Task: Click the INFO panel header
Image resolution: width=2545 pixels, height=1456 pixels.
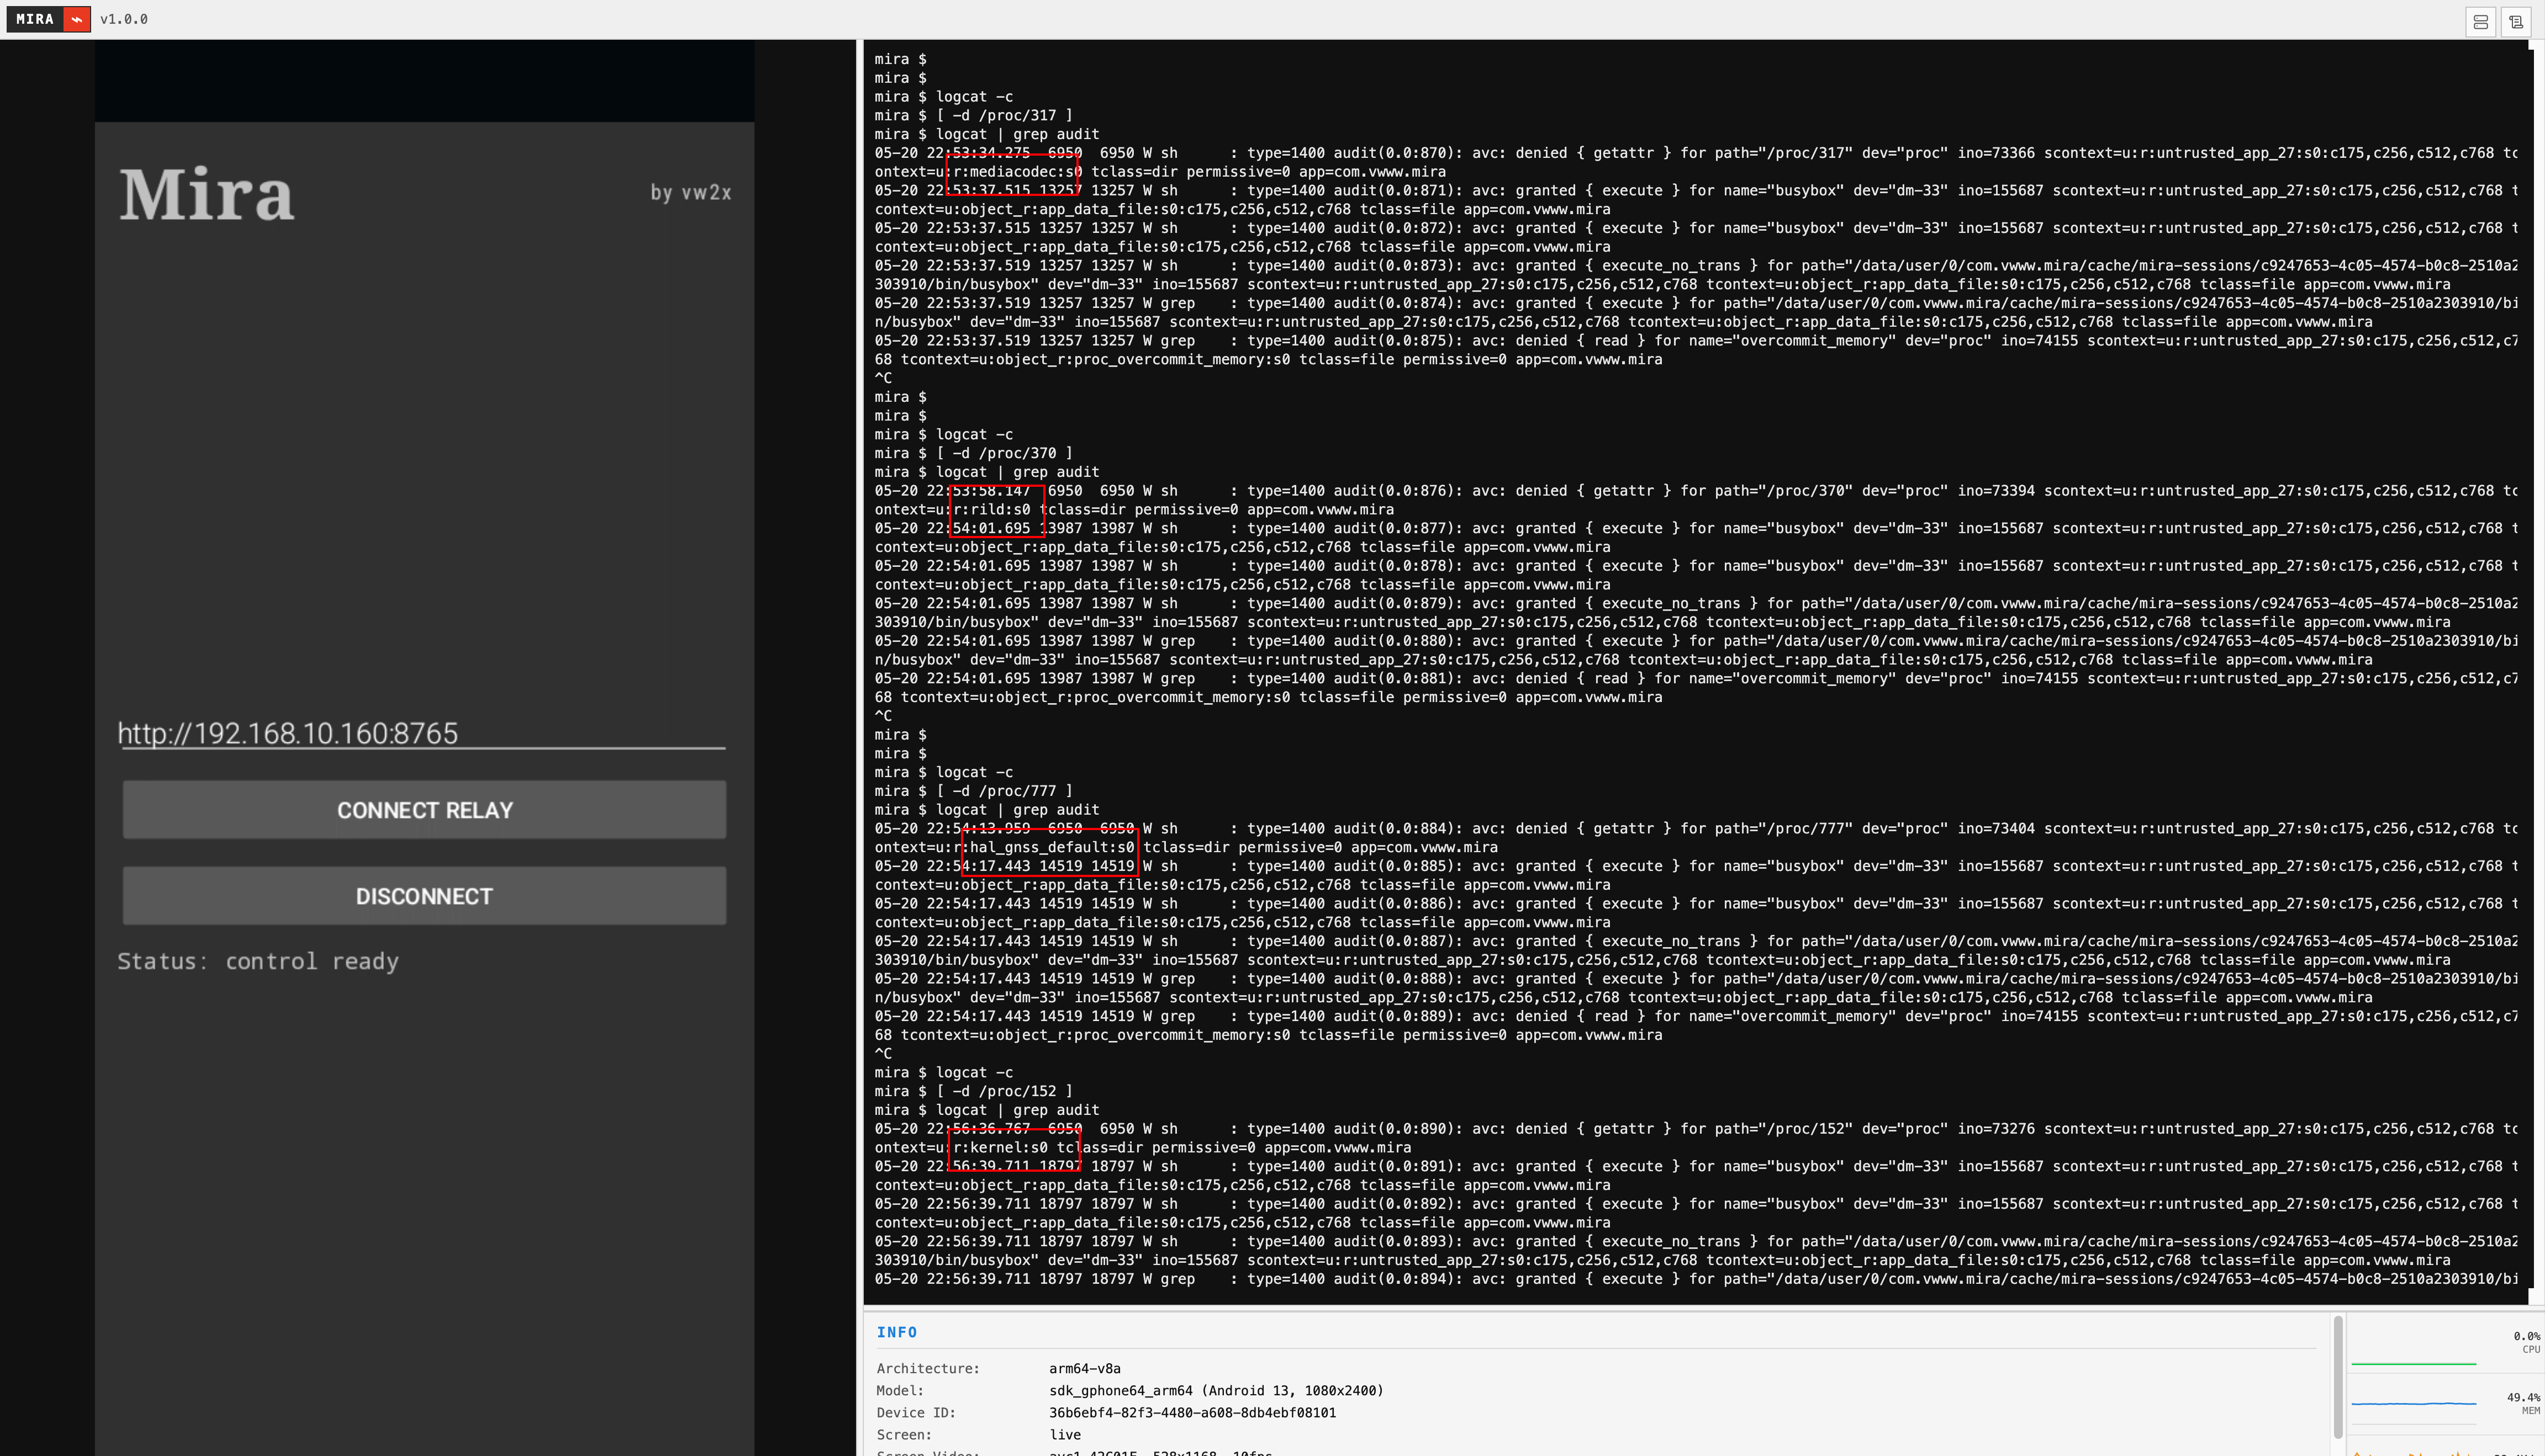Action: [896, 1332]
